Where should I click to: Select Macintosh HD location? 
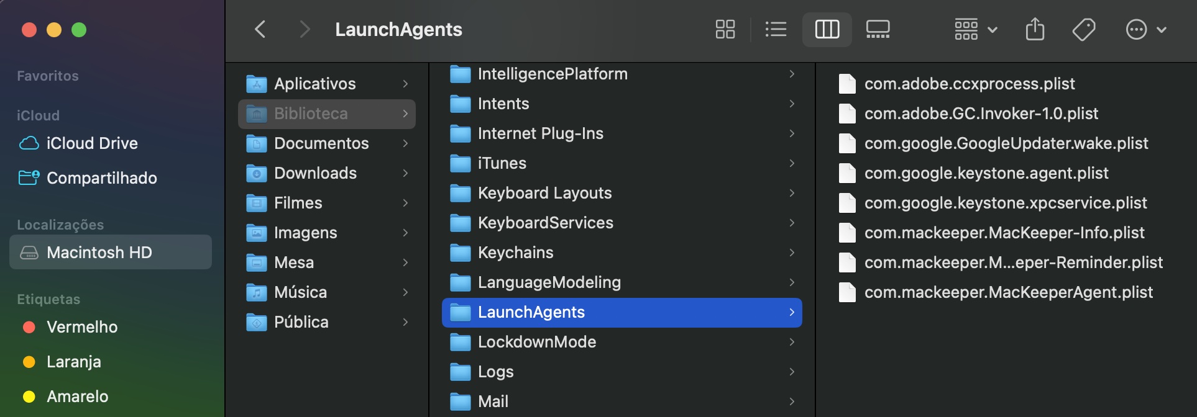[x=99, y=253]
